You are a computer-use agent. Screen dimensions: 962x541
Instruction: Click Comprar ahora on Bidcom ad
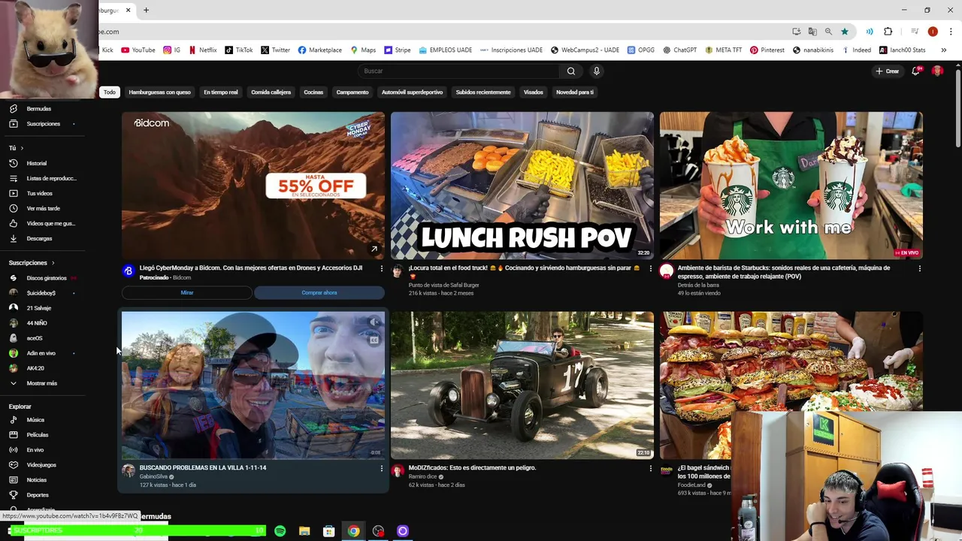pyautogui.click(x=319, y=293)
